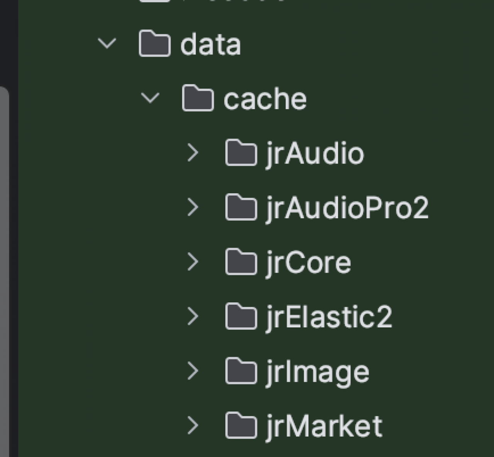Expand the jrElastic2 folder arrow

193,317
